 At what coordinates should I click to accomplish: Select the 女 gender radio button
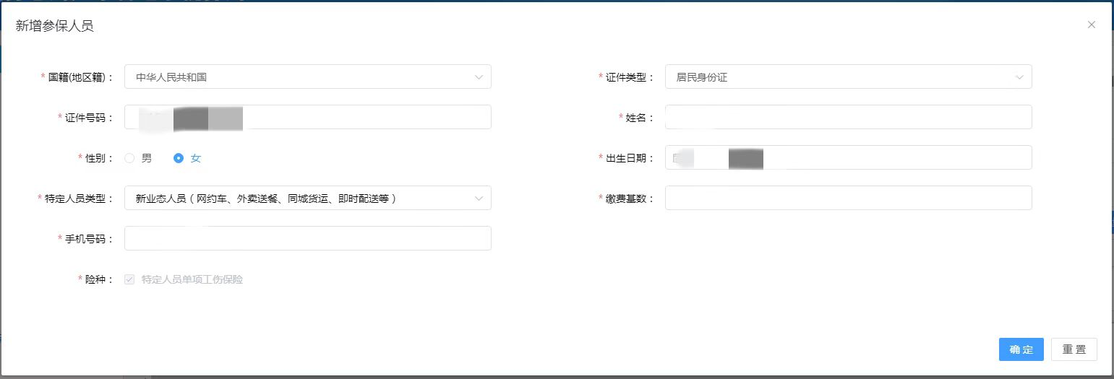(179, 158)
